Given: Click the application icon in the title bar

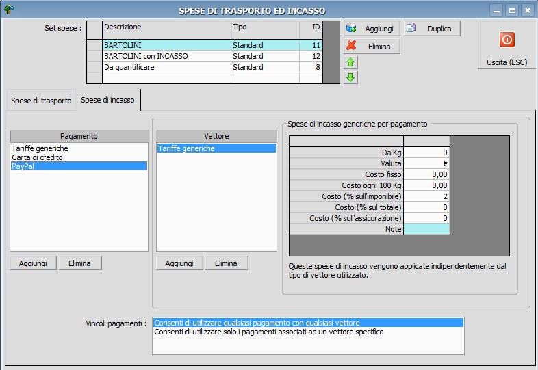Looking at the screenshot, I should 9,10.
